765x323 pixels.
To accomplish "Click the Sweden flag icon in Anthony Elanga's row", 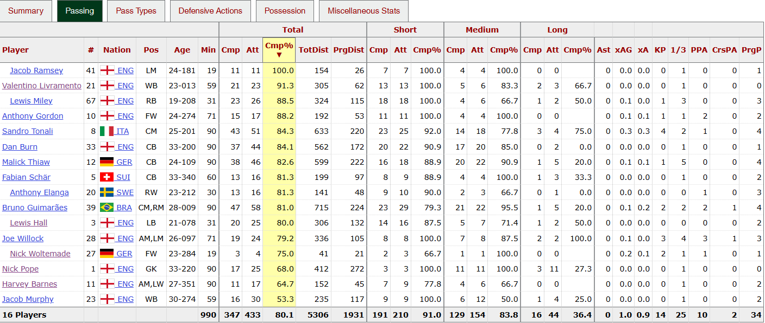I will (107, 192).
